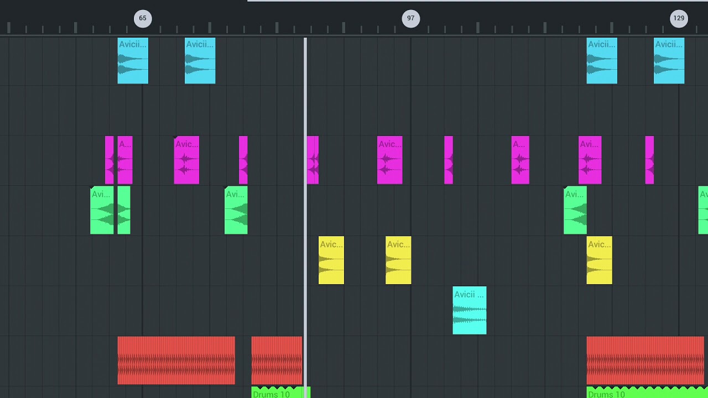708x398 pixels.
Task: Select the magenta clip touching the playhead
Action: tap(313, 160)
